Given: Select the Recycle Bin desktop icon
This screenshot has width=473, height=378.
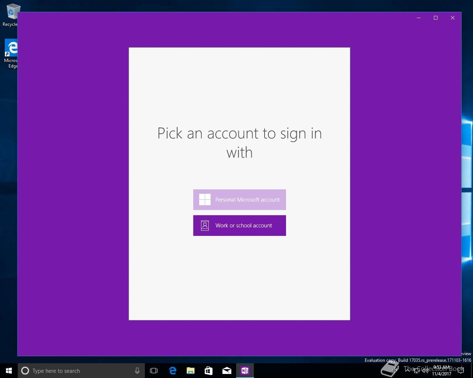Looking at the screenshot, I should pyautogui.click(x=10, y=15).
